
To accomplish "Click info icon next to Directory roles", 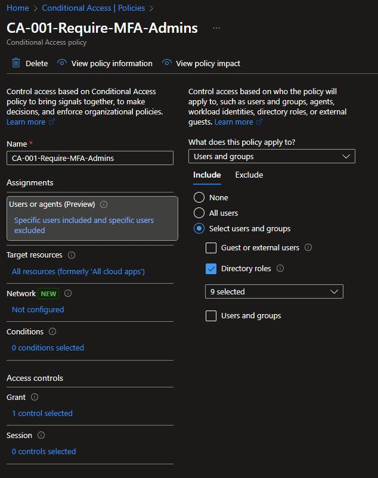I will pyautogui.click(x=280, y=269).
